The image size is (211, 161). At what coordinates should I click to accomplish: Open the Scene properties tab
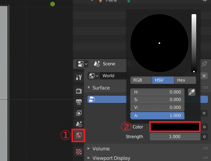click(x=79, y=124)
